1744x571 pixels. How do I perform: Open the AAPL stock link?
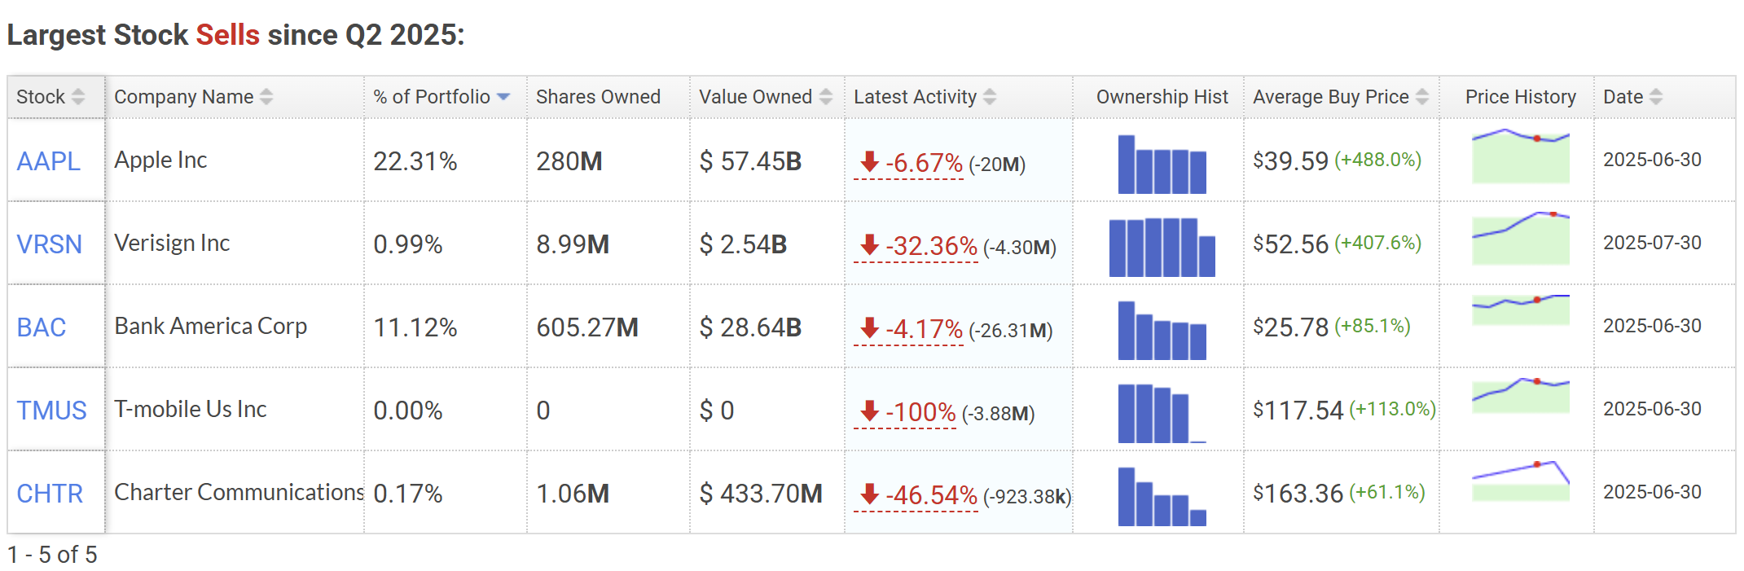[48, 161]
